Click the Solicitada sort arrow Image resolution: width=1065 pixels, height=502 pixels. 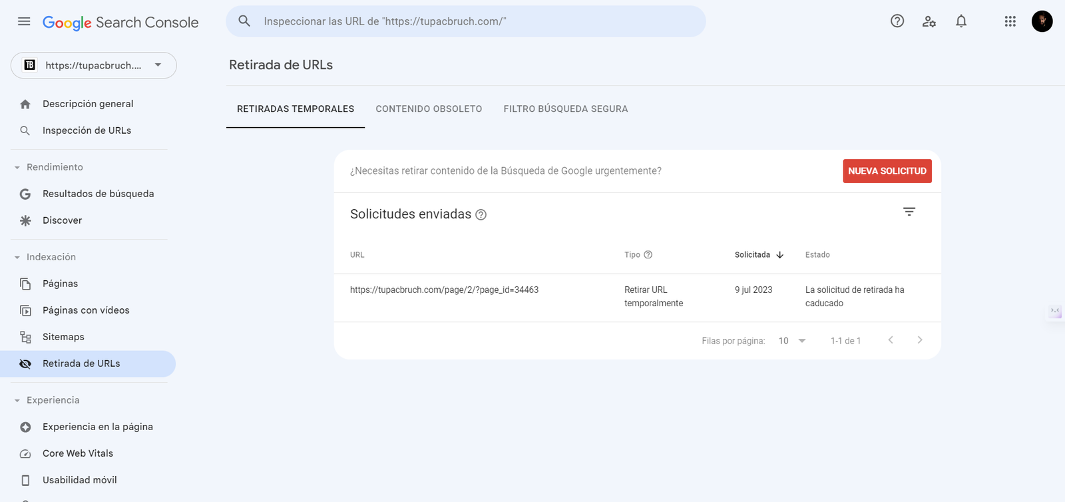point(780,255)
